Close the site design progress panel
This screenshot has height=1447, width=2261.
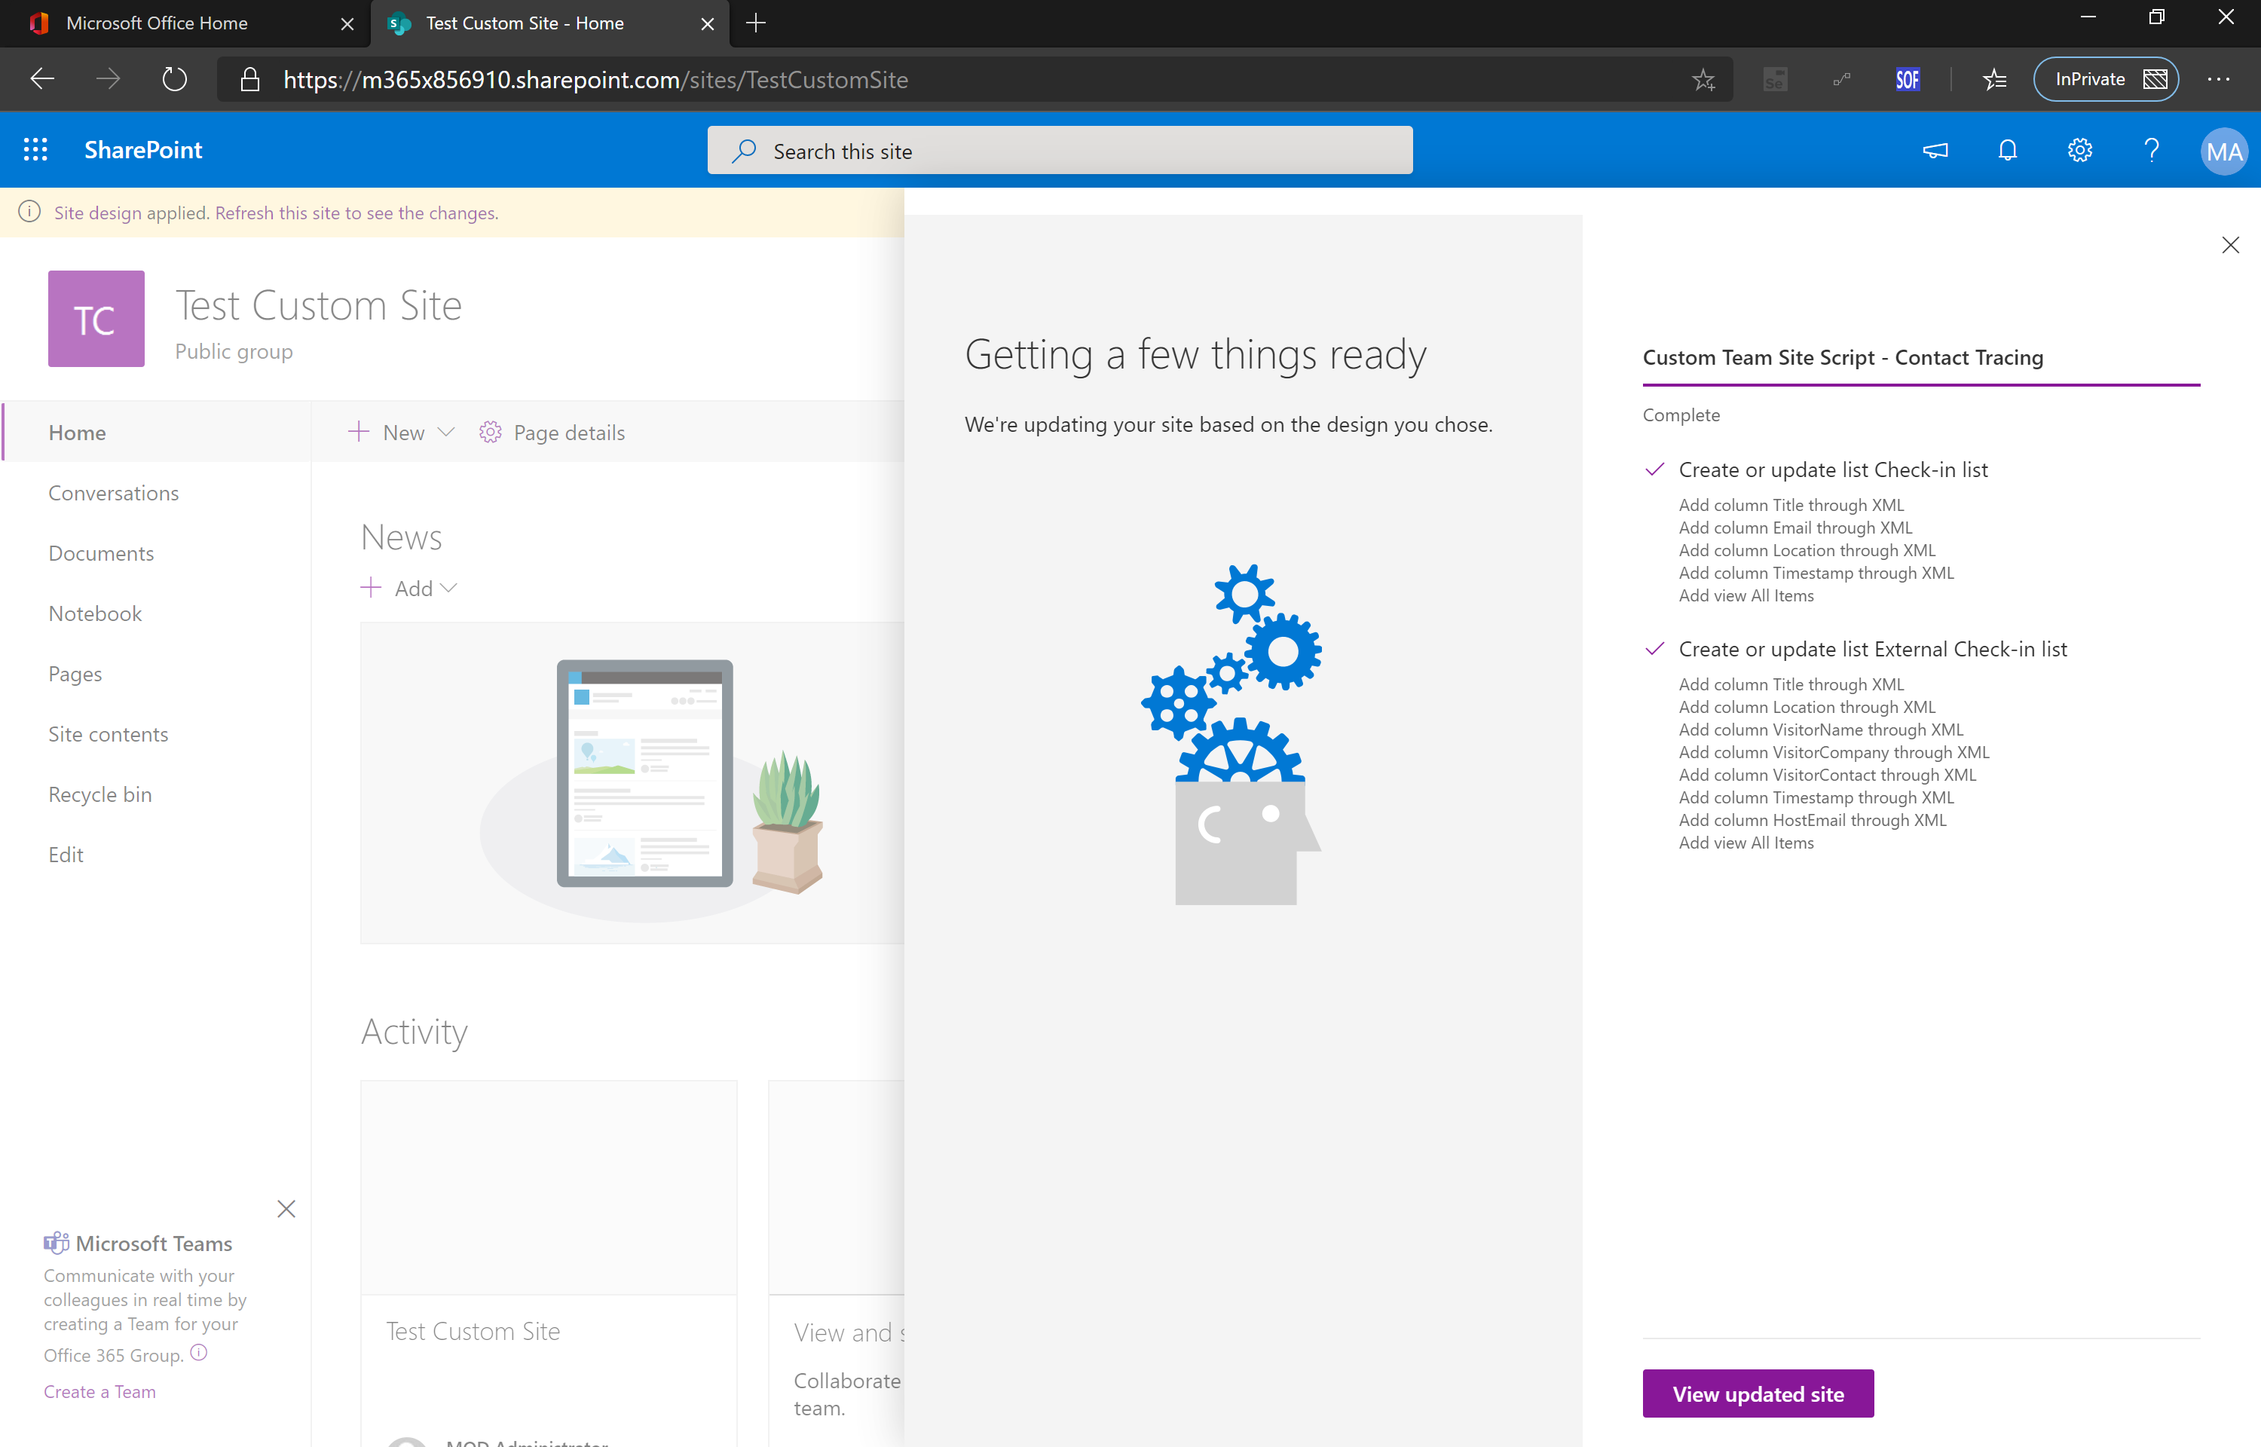coord(2230,245)
